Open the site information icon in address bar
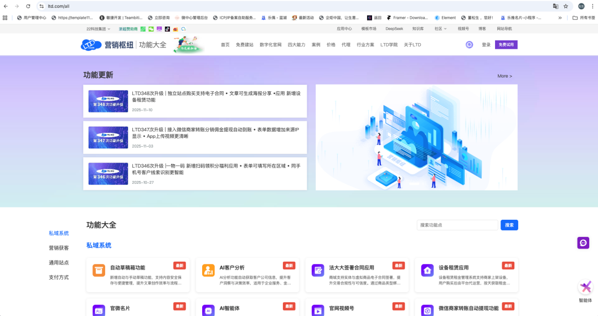Screen dimensions: 598x316 pyautogui.click(x=42, y=6)
